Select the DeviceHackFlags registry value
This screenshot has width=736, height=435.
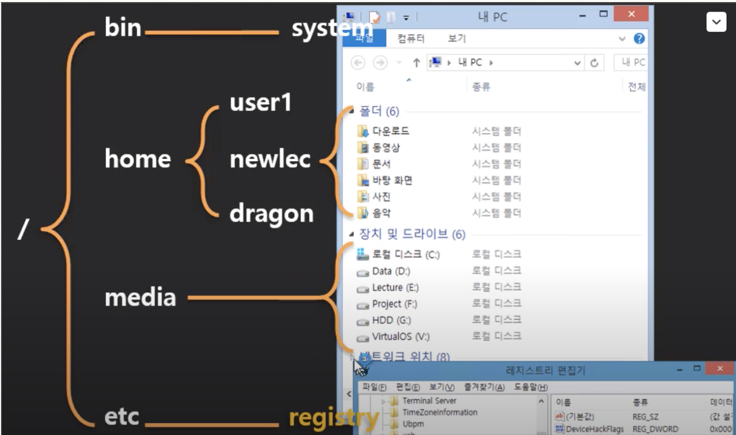[x=595, y=429]
